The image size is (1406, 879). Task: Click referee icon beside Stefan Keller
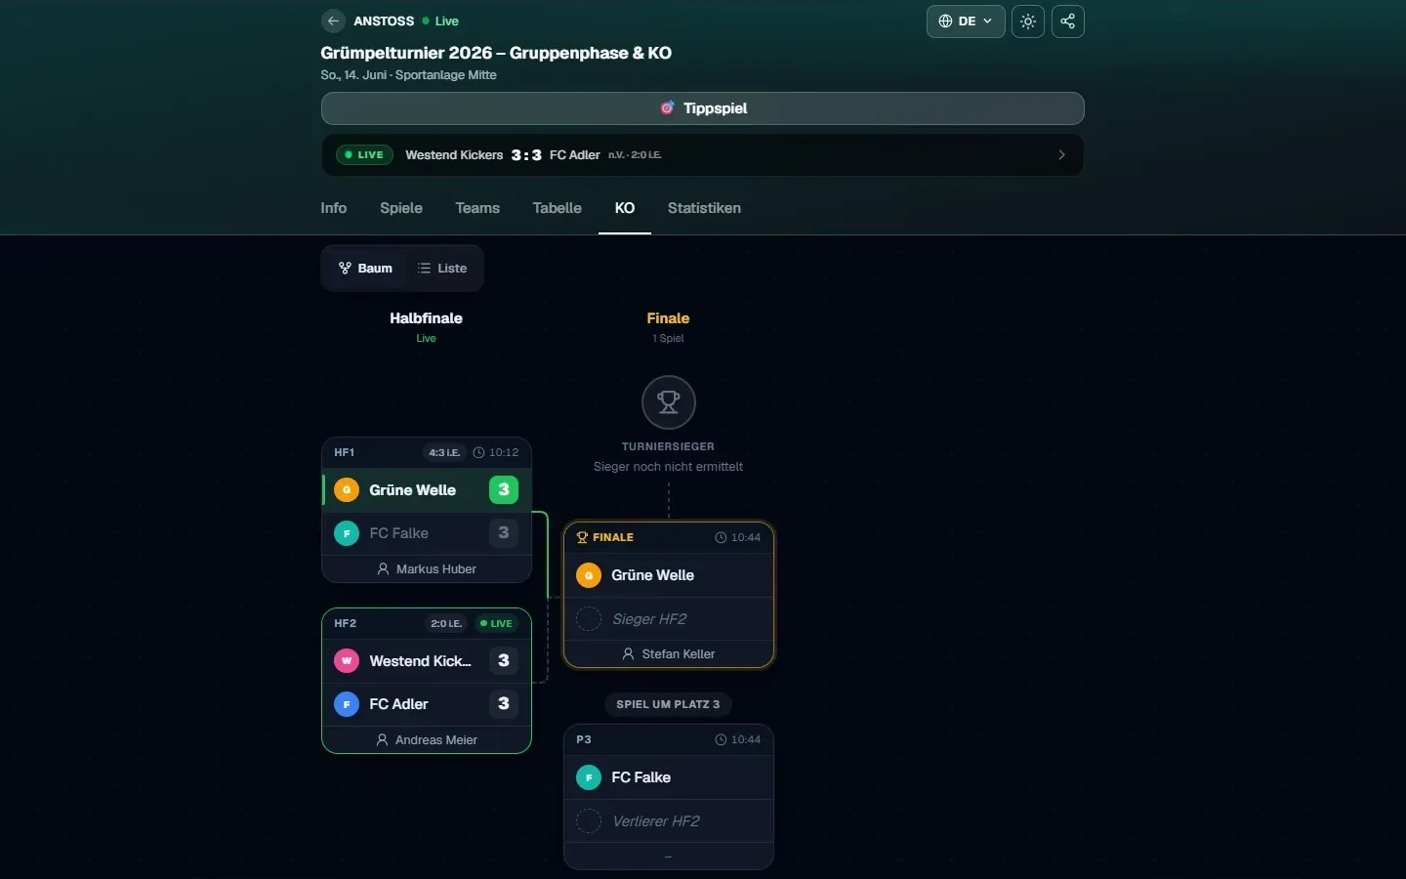coord(629,654)
